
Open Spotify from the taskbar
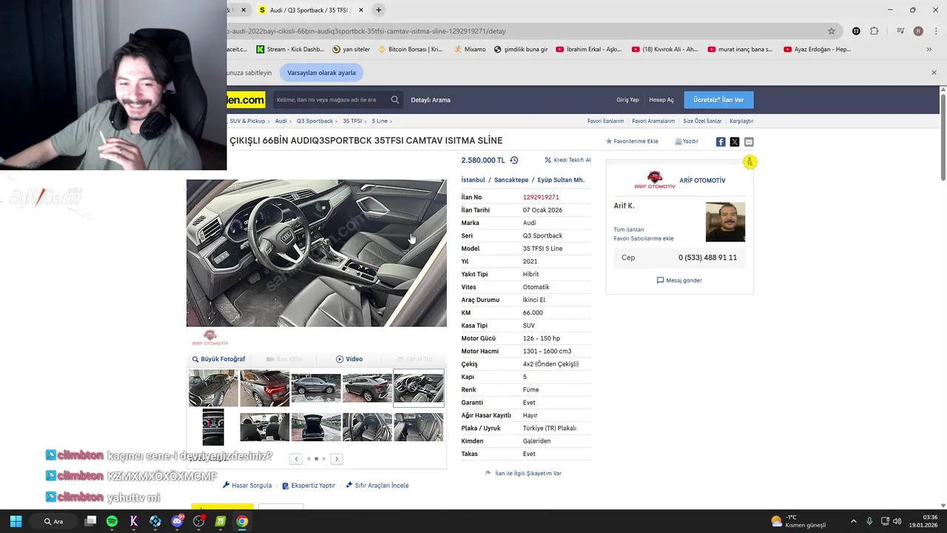(x=112, y=521)
